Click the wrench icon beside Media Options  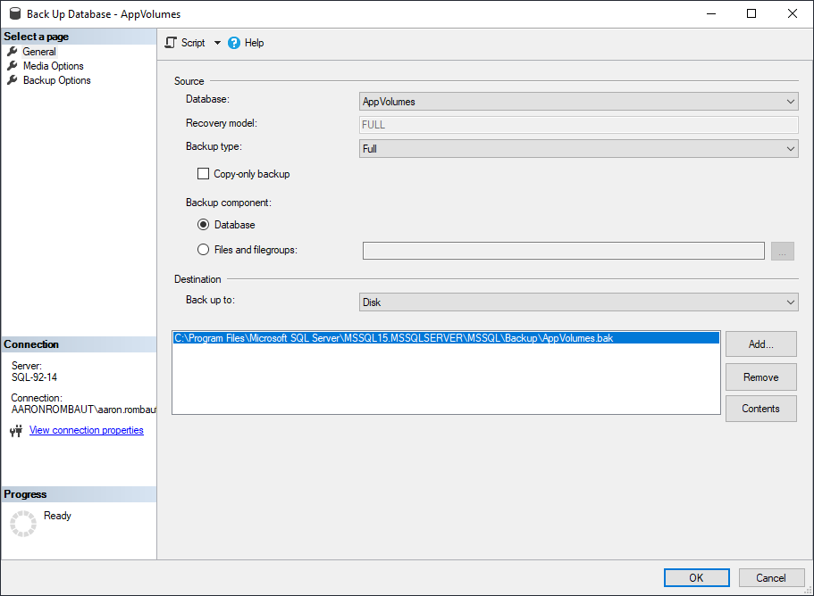point(13,66)
